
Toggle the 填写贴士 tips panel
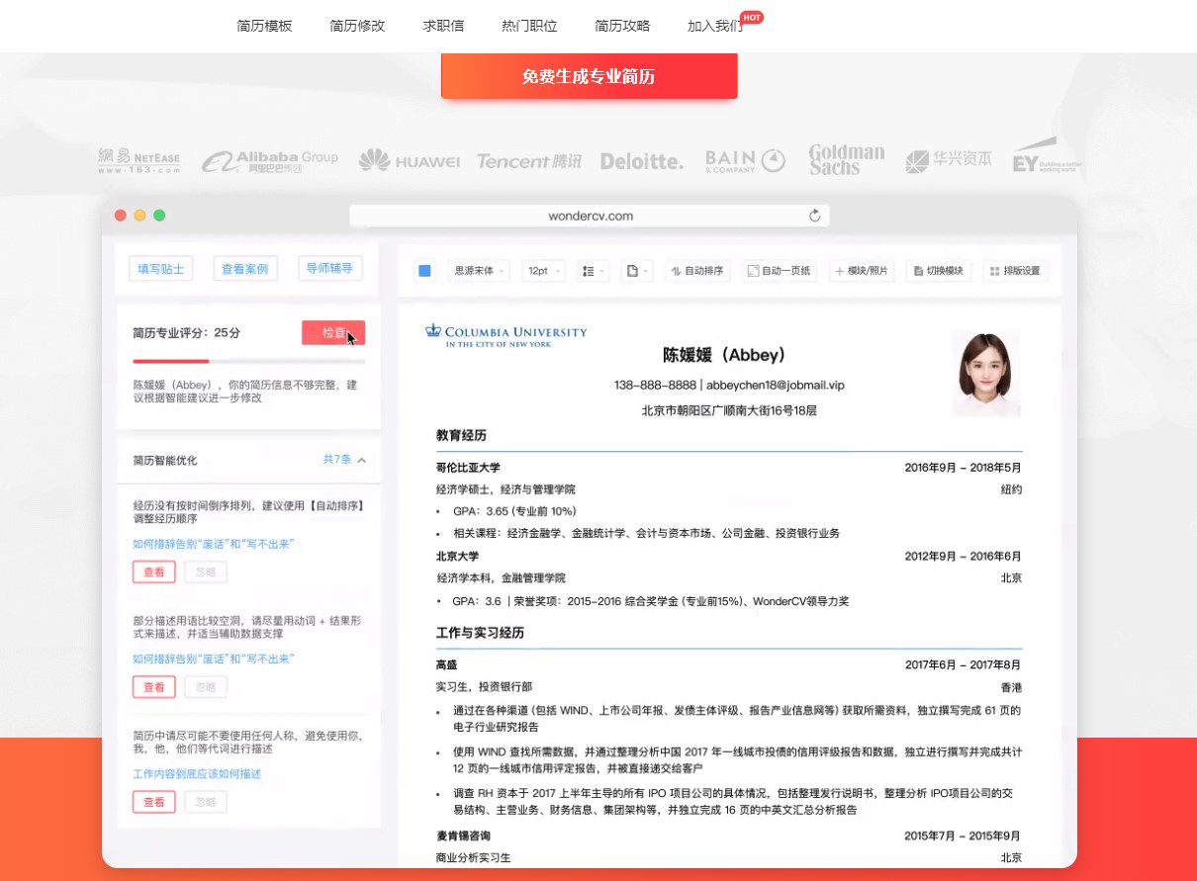[160, 267]
